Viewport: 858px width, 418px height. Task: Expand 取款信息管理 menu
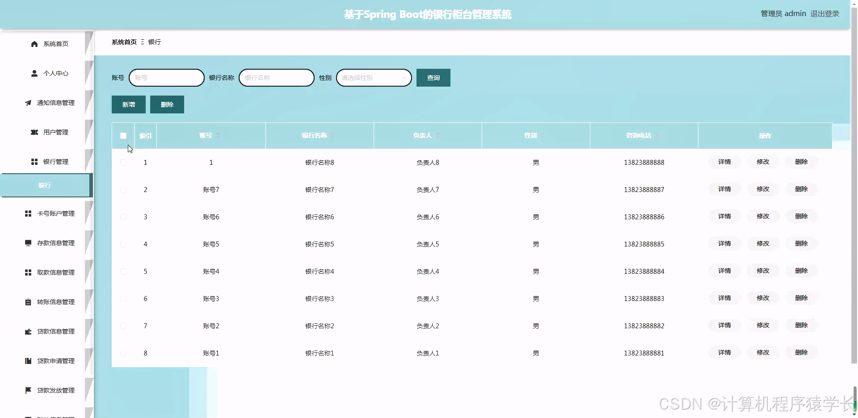[47, 272]
